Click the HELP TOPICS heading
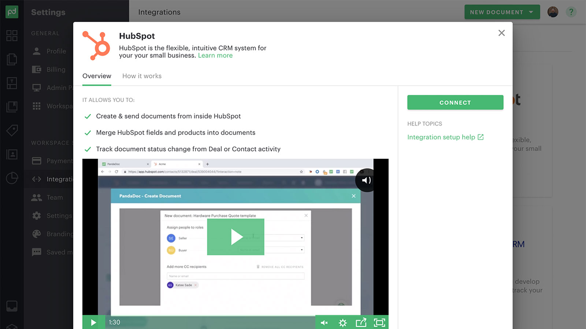The height and width of the screenshot is (329, 586). (424, 124)
